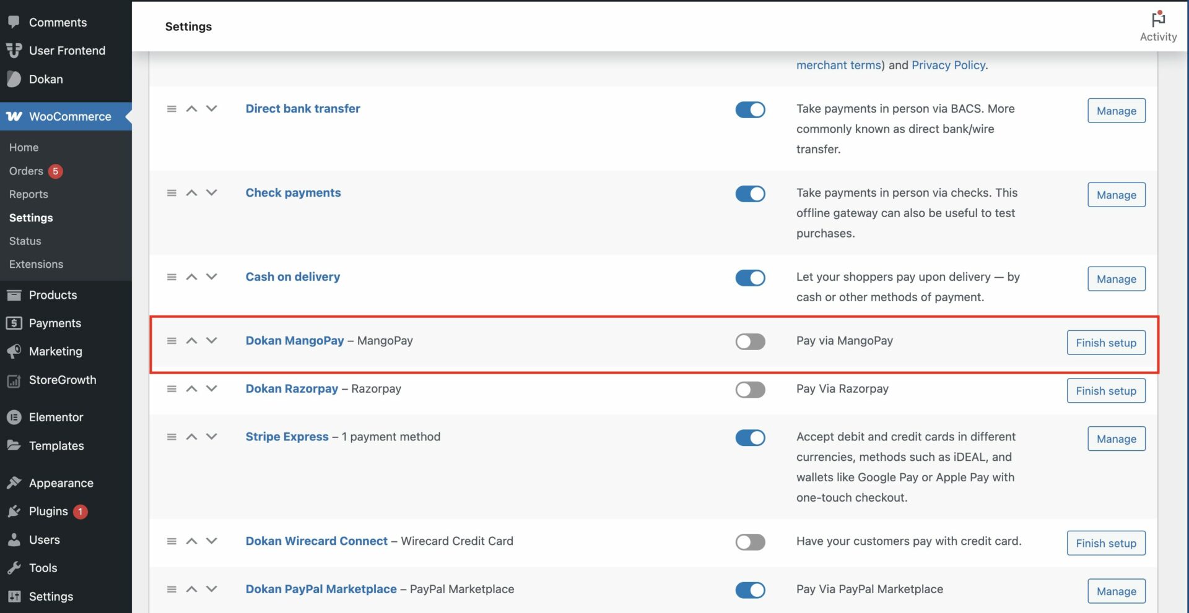Image resolution: width=1189 pixels, height=613 pixels.
Task: Open the Dokan MangoPay gateway link
Action: (x=295, y=341)
